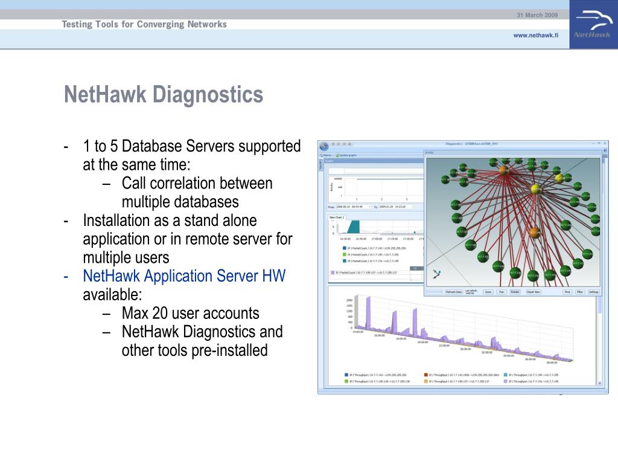Click 'Testing Tools for Converging Networks' header
Viewport: 618px width, 464px height.
(x=144, y=24)
